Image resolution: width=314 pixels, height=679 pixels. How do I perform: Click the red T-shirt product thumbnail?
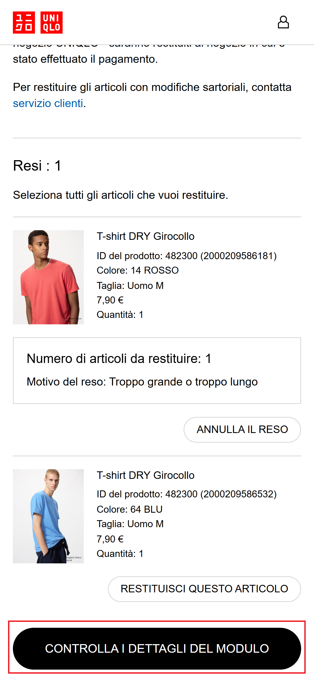[48, 277]
